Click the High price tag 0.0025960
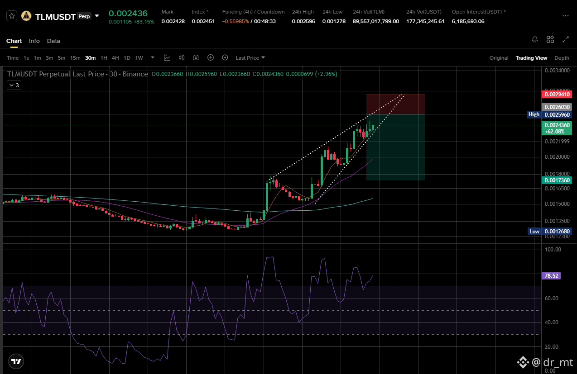The height and width of the screenshot is (374, 577). coord(549,115)
